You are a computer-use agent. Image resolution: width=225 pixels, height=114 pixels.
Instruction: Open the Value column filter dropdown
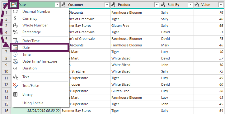(x=221, y=5)
